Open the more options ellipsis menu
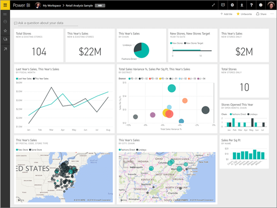 point(272,14)
